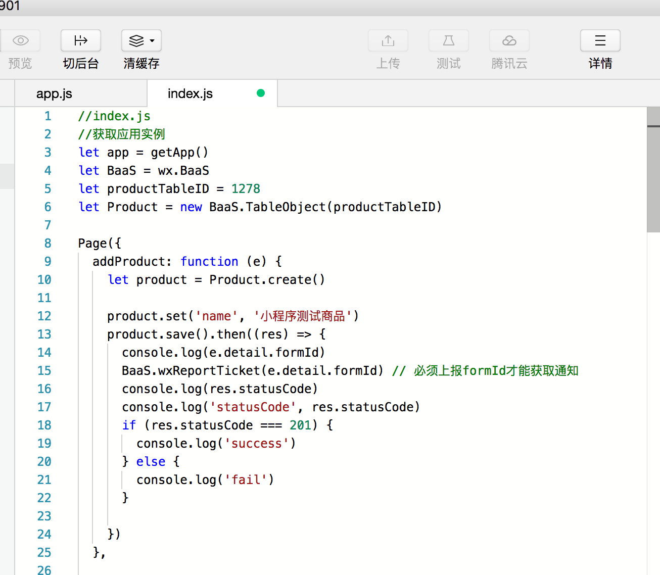Click the function keyword in addProduct

click(x=209, y=262)
